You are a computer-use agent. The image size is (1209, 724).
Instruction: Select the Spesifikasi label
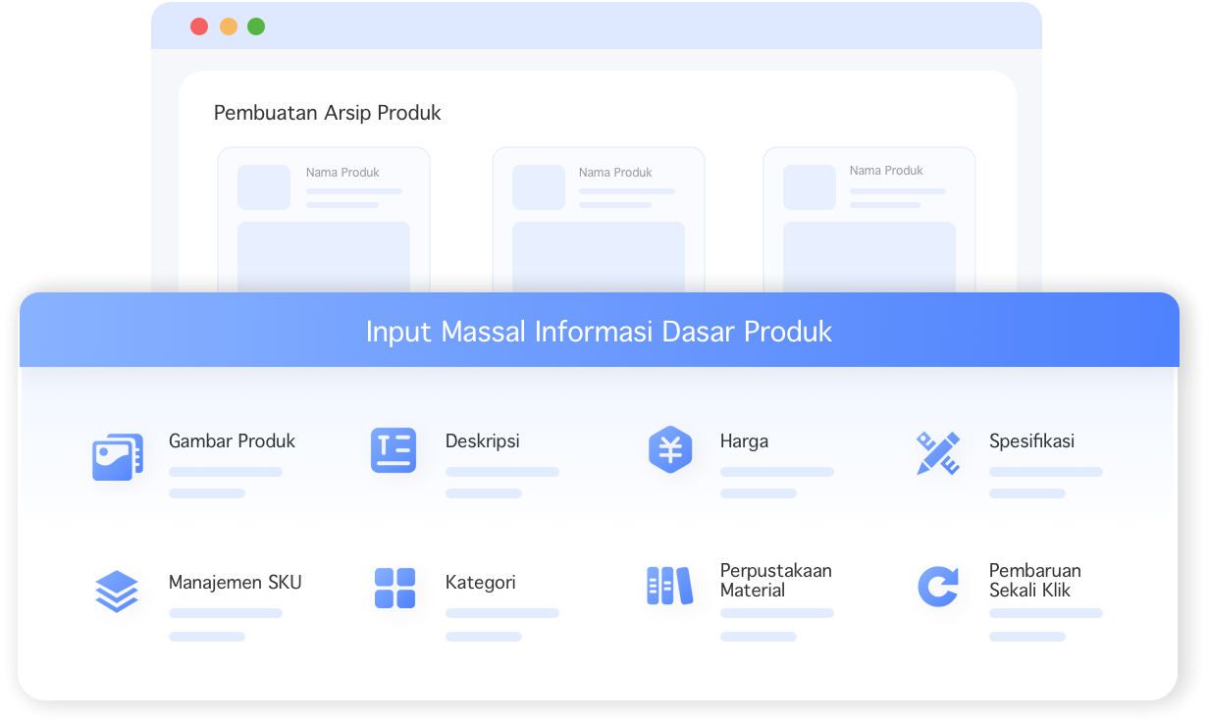click(1031, 441)
